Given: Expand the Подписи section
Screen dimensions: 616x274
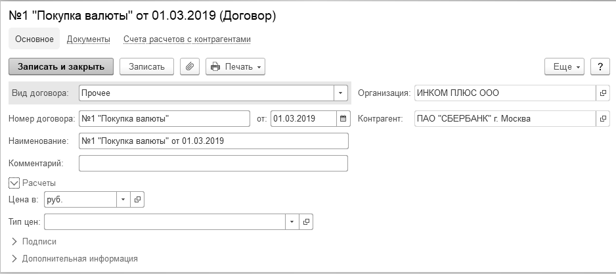Looking at the screenshot, I should pyautogui.click(x=14, y=242).
